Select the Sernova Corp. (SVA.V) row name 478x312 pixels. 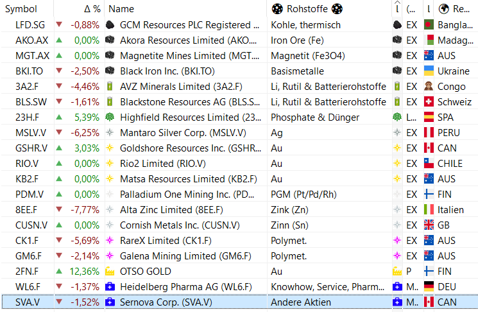(x=166, y=302)
